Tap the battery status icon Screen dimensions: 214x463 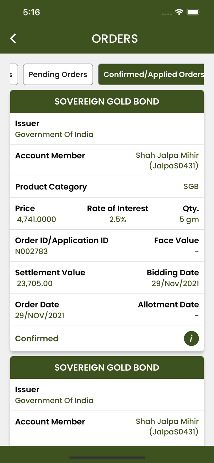(x=194, y=12)
